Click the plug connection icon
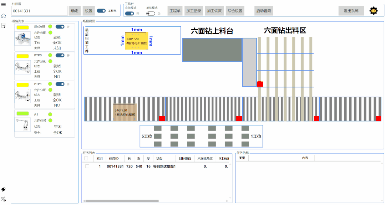 pyautogui.click(x=4, y=189)
